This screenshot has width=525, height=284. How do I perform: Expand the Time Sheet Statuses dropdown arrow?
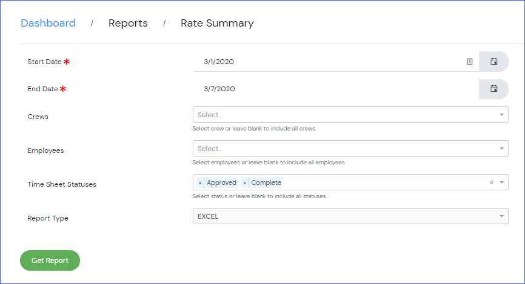click(501, 182)
